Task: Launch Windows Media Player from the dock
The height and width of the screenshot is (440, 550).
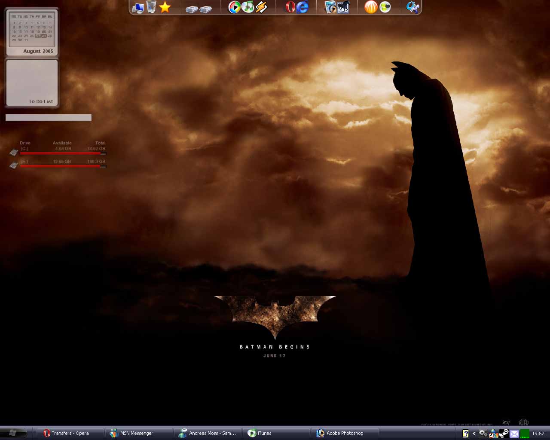Action: [x=234, y=7]
